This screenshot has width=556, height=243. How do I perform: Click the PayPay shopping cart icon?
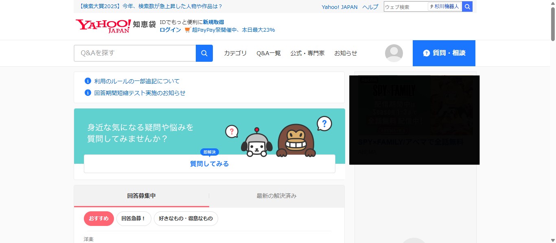(187, 30)
